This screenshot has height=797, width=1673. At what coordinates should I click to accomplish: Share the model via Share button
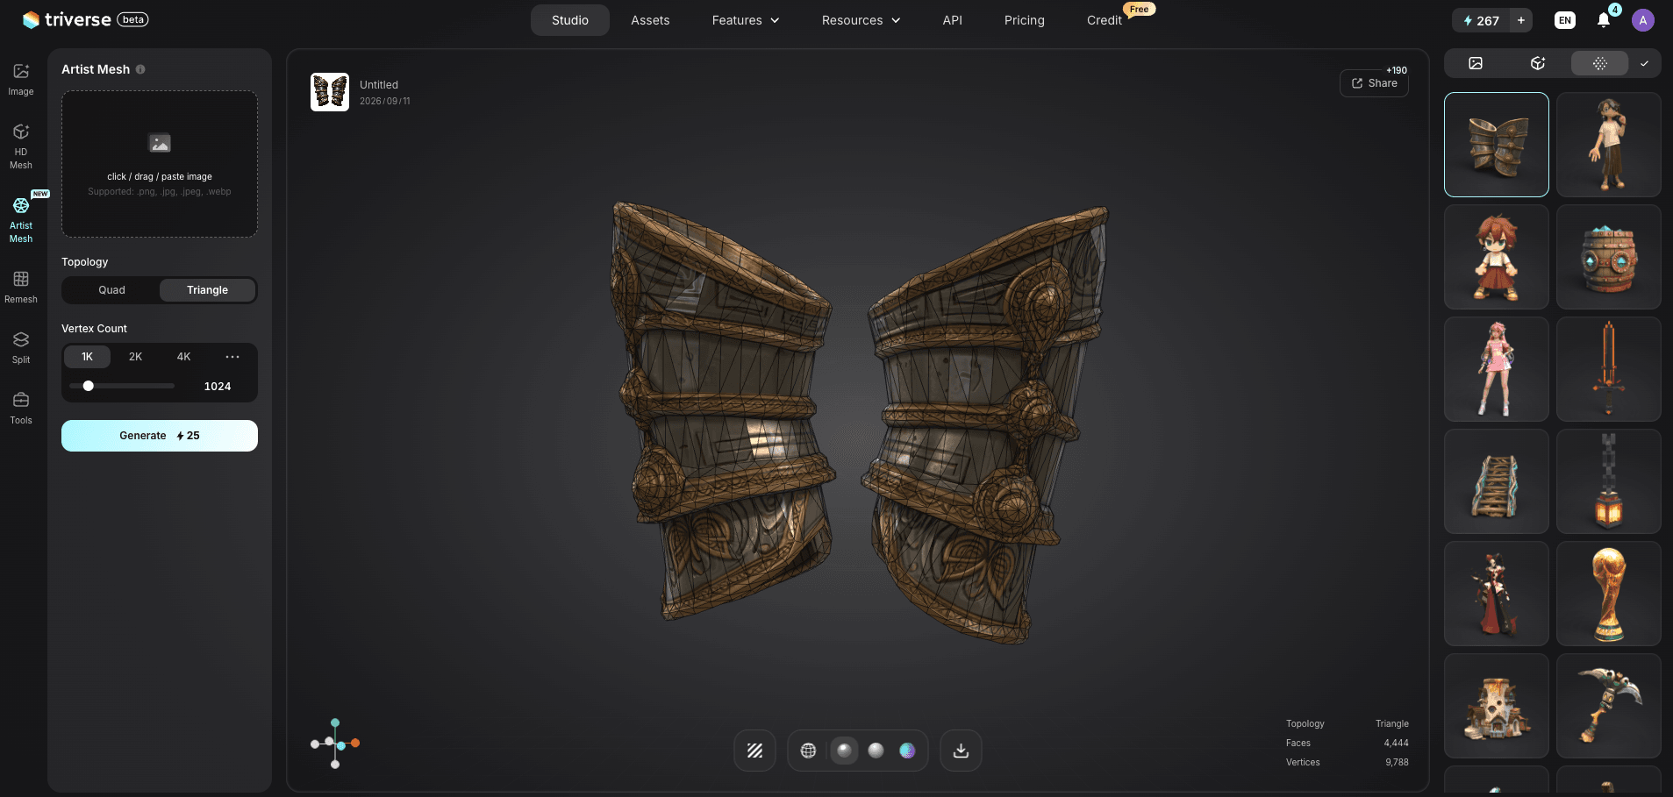1374,83
